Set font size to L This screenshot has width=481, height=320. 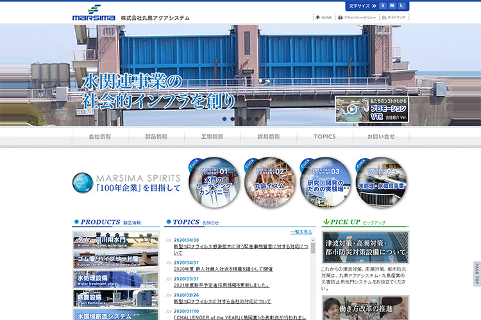click(401, 6)
